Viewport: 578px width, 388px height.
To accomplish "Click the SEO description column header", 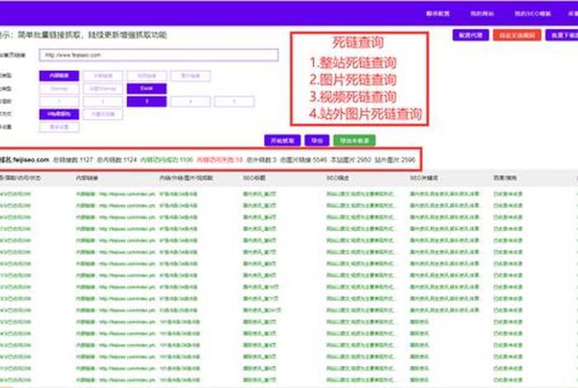I will click(338, 178).
